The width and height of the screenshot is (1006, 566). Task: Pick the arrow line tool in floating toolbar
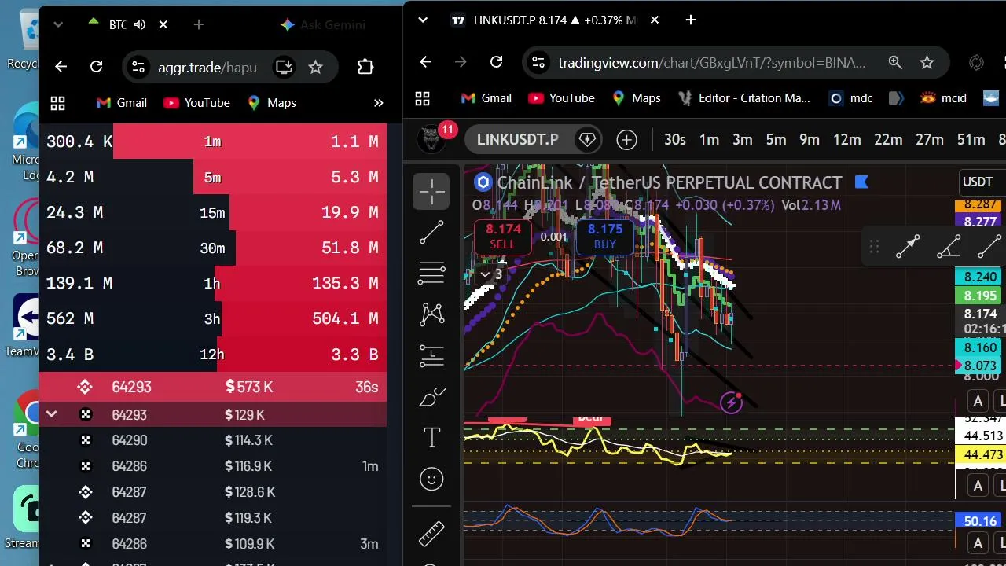click(x=908, y=248)
